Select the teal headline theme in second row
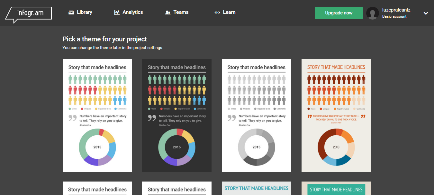 pos(257,188)
